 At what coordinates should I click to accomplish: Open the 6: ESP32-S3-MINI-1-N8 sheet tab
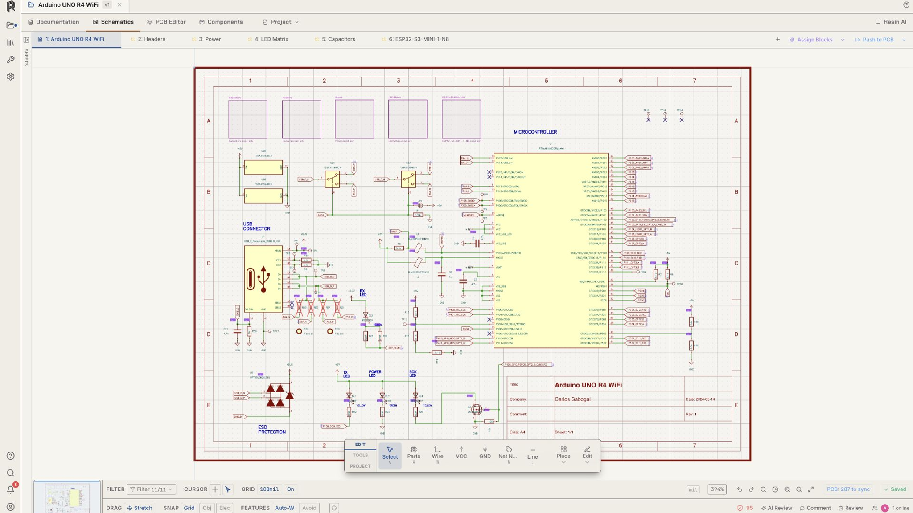point(415,40)
